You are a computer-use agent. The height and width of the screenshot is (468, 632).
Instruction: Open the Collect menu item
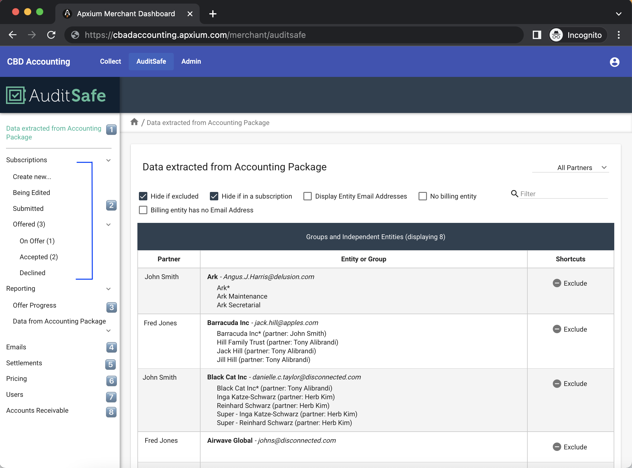tap(110, 61)
